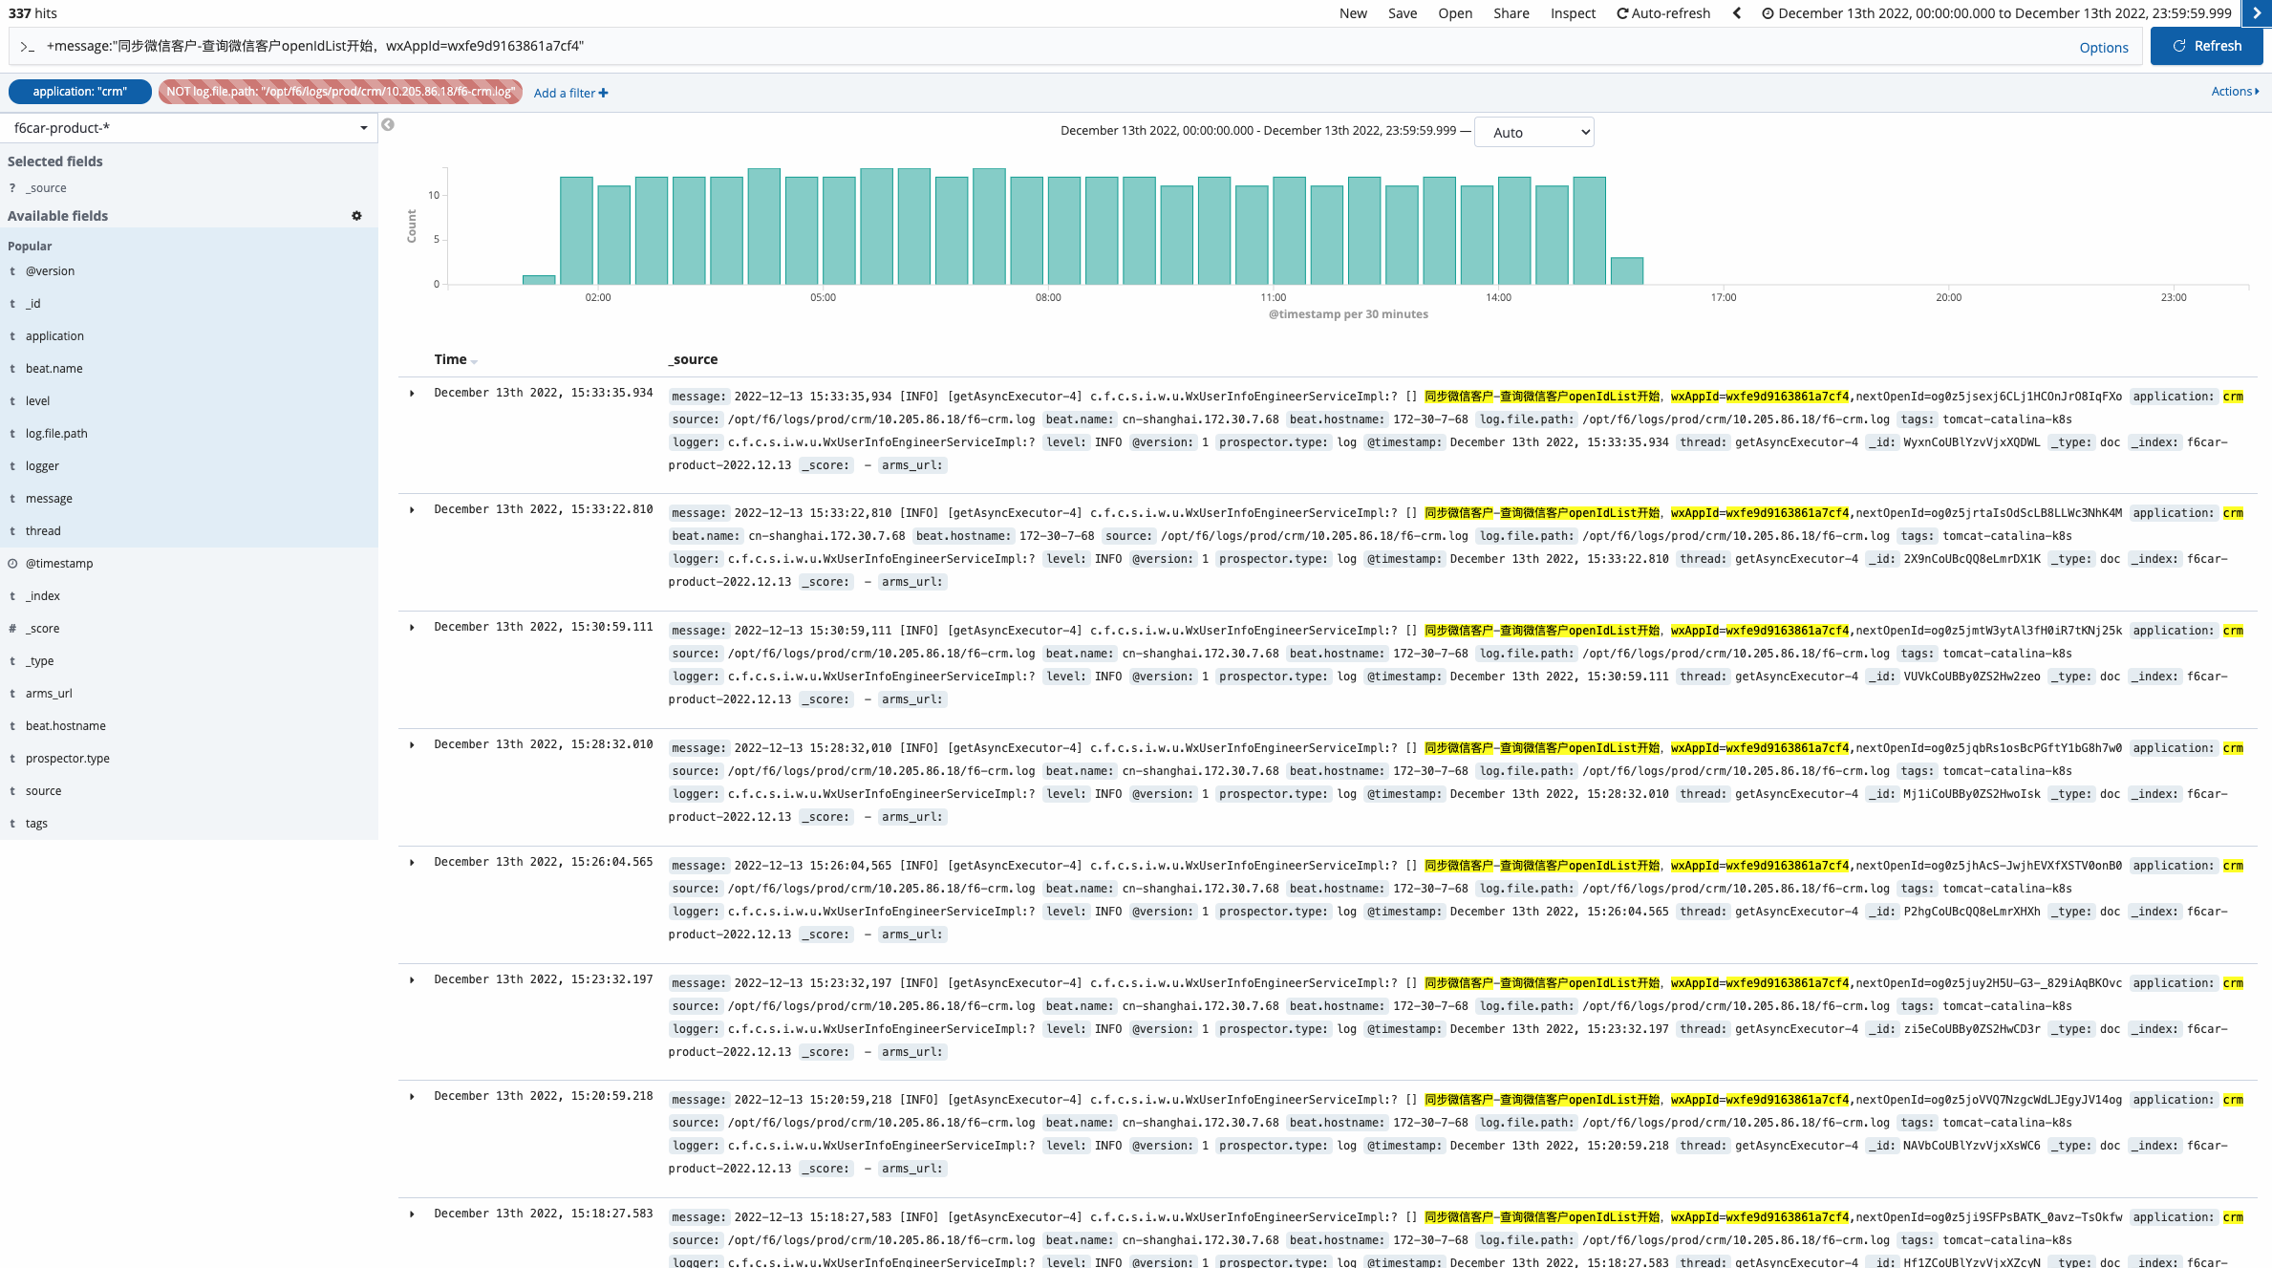Screen dimensions: 2272x1268
Task: Expand log row at 15:33:22.810
Action: tap(413, 510)
